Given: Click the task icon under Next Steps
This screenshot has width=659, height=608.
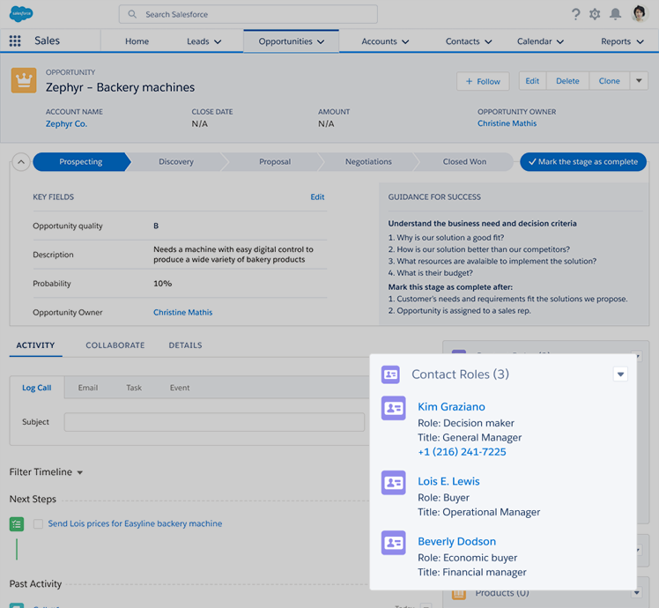Looking at the screenshot, I should [17, 524].
